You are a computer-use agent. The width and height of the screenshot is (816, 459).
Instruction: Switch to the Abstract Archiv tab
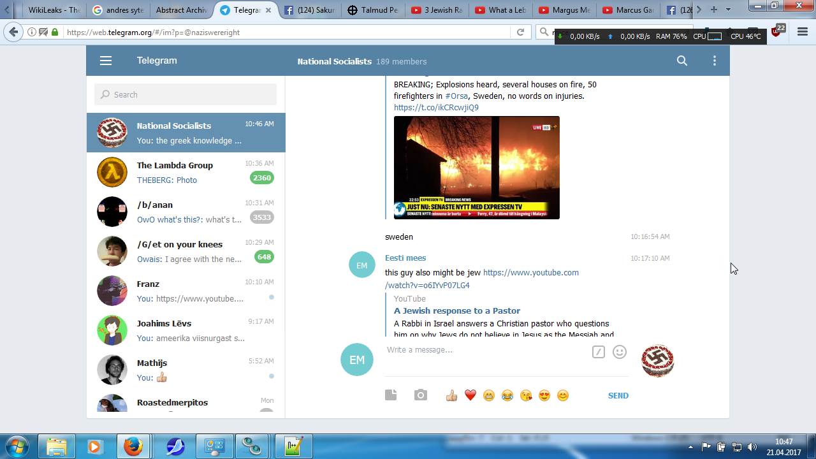(x=182, y=10)
